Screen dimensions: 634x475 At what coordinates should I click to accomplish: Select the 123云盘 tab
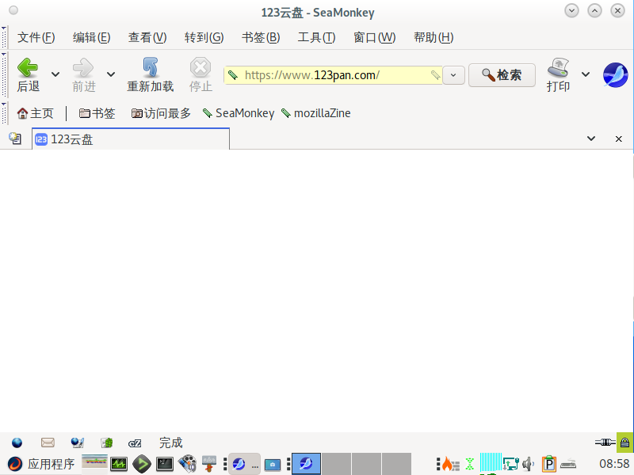(131, 139)
